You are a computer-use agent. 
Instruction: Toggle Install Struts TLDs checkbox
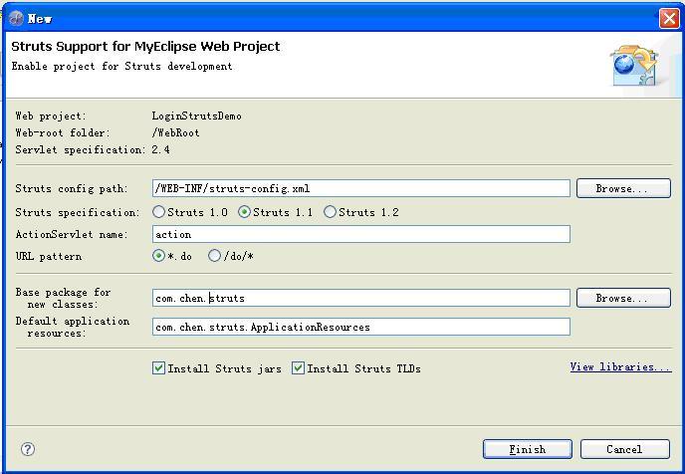(x=298, y=367)
